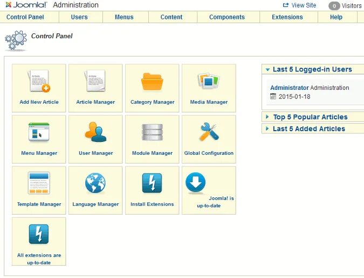The width and height of the screenshot is (364, 278).
Task: Open the Help menu
Action: [336, 17]
